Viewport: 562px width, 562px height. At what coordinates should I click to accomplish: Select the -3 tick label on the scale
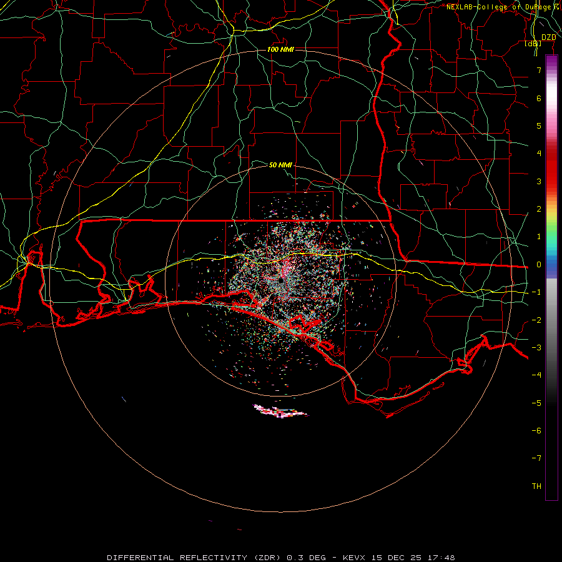536,348
